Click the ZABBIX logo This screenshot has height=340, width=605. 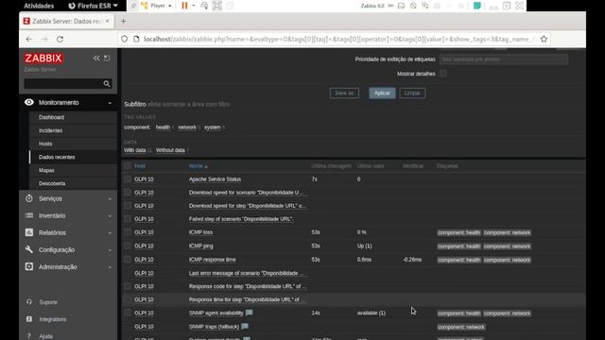click(43, 59)
